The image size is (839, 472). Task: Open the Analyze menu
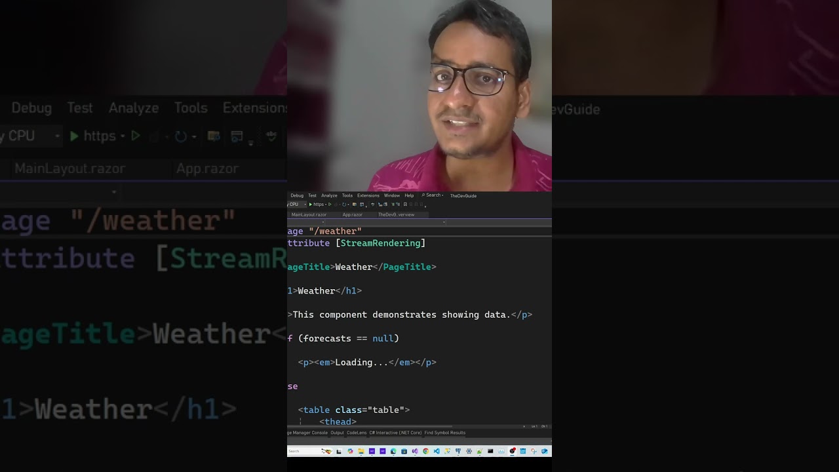[329, 195]
